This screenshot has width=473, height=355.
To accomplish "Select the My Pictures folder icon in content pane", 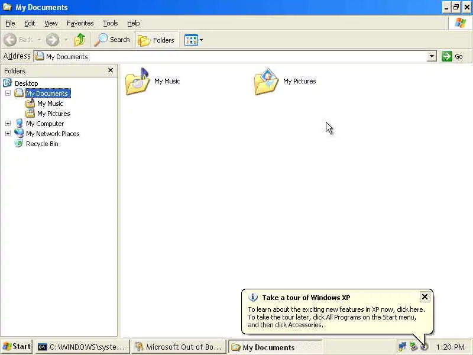I will pos(267,82).
